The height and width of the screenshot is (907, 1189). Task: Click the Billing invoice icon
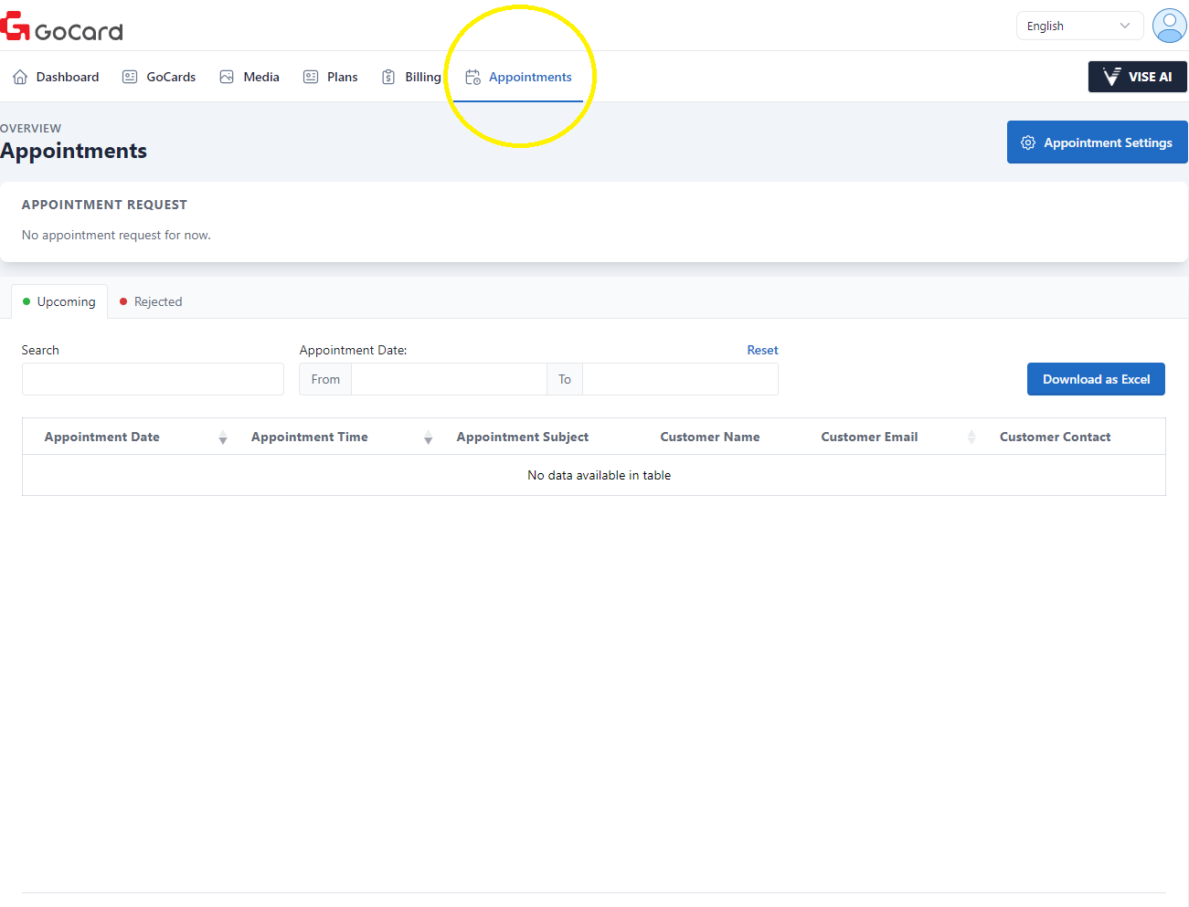pyautogui.click(x=388, y=77)
